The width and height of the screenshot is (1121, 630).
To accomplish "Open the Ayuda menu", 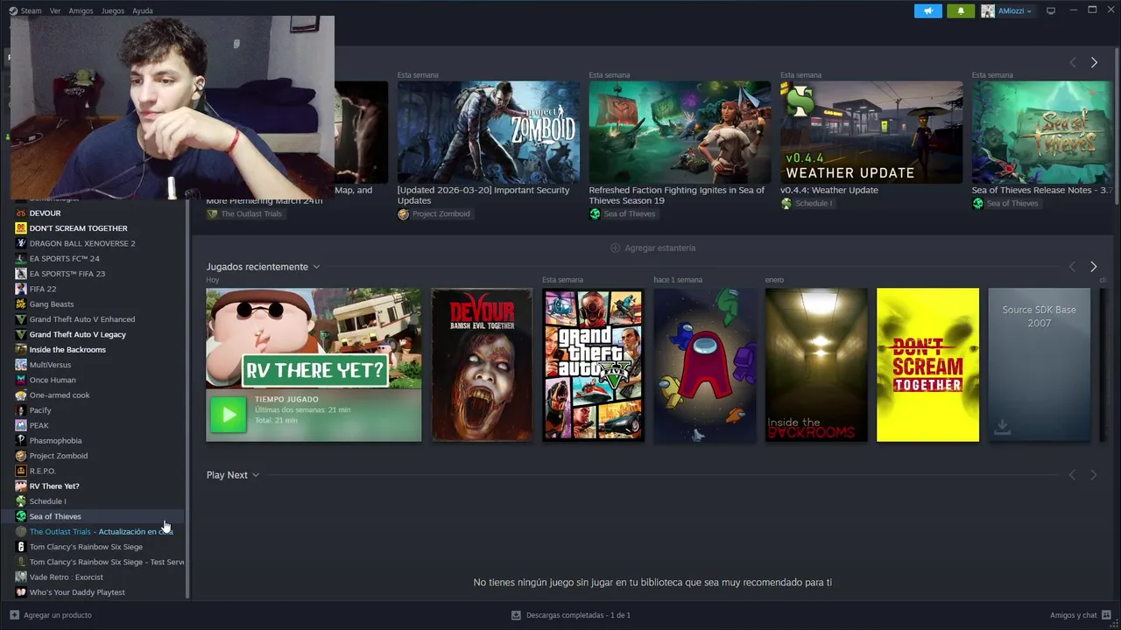I will coord(142,10).
